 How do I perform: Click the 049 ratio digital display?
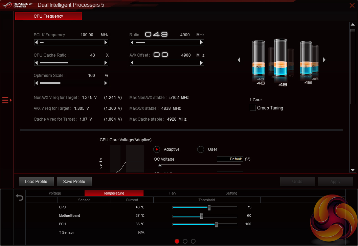click(156, 34)
